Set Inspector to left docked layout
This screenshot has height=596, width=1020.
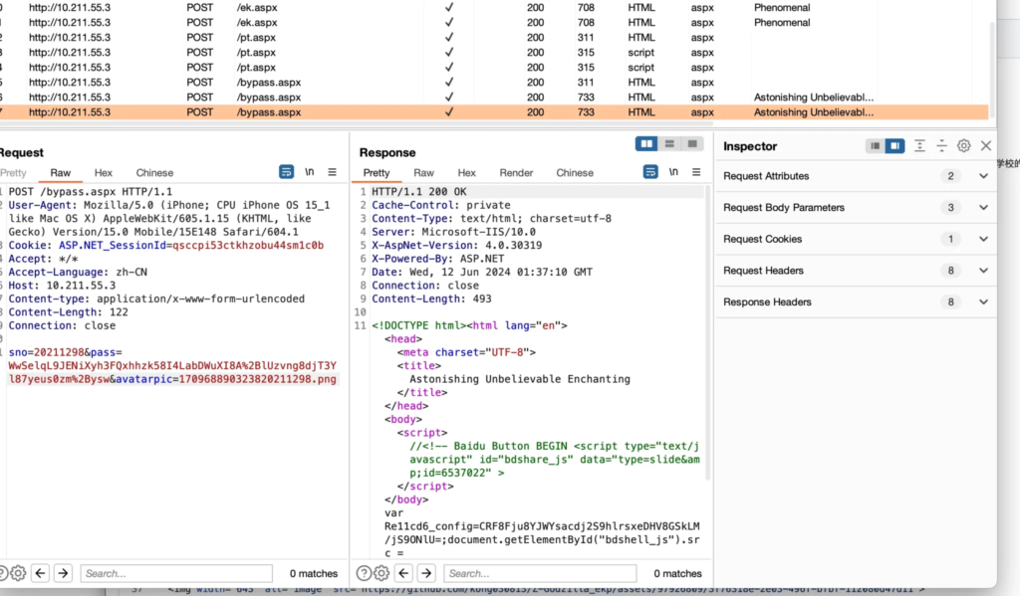coord(876,146)
